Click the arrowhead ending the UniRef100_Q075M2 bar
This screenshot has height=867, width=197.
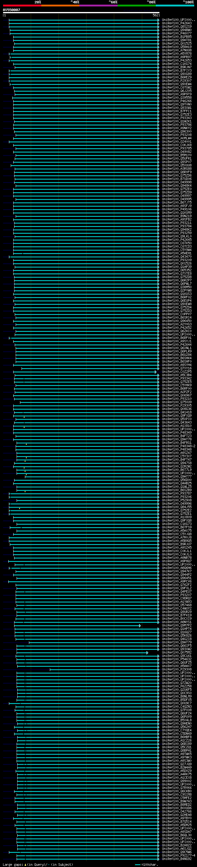147,653
